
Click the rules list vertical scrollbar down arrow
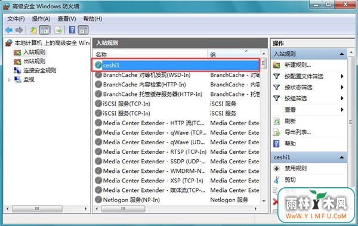(264, 201)
